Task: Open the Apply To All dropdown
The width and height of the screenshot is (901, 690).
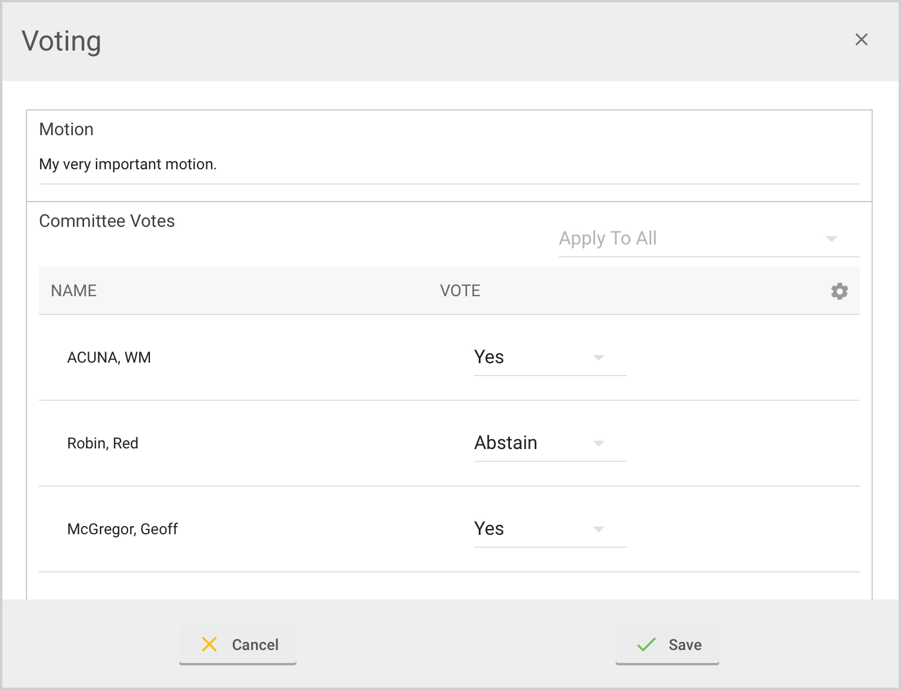Action: (694, 239)
